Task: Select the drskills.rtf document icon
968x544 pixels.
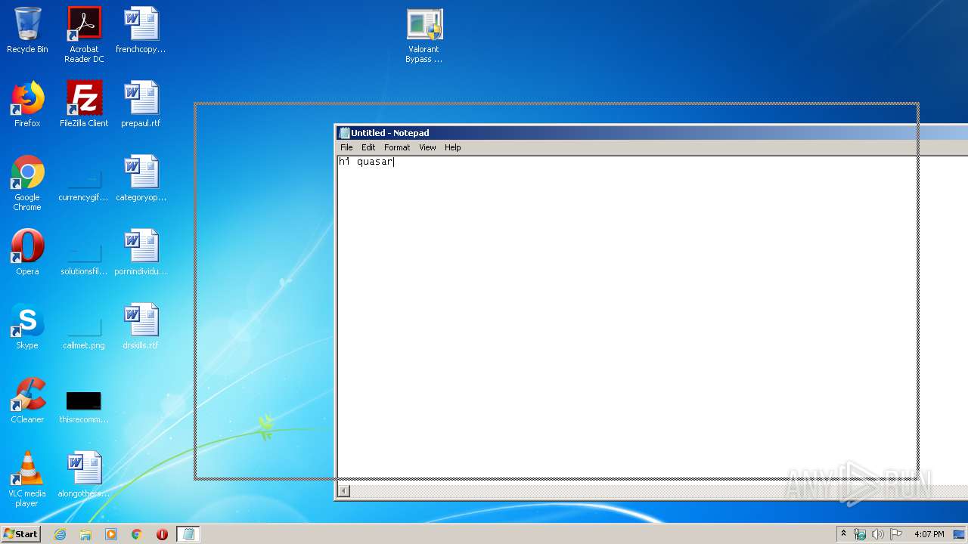Action: tap(141, 326)
